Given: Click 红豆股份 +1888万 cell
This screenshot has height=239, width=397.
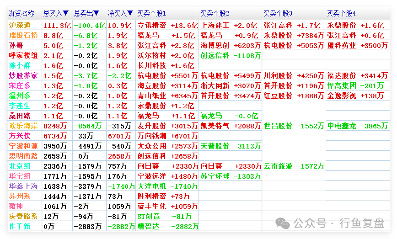Looking at the screenshot, I should pyautogui.click(x=294, y=96).
